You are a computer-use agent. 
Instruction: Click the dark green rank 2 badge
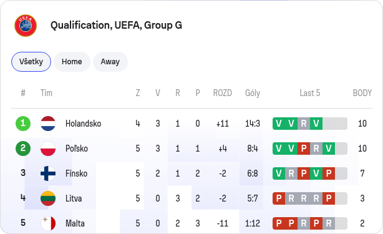tap(23, 149)
